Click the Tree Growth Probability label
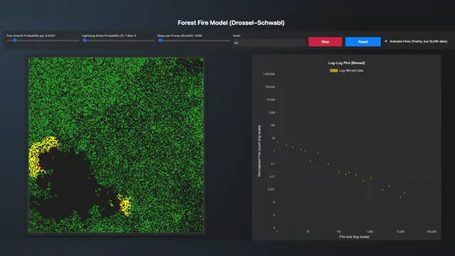Image resolution: width=455 pixels, height=256 pixels. (x=31, y=36)
